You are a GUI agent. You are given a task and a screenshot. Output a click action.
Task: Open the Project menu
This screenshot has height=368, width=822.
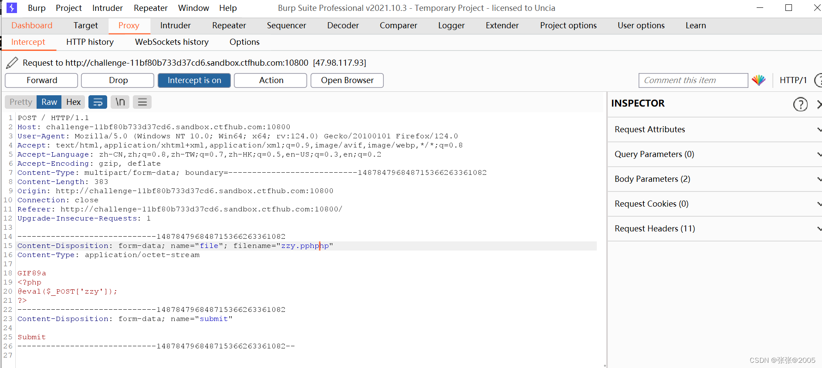[69, 8]
